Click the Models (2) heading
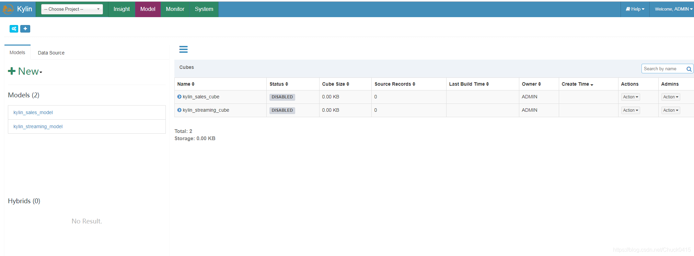The image size is (694, 256). point(24,95)
